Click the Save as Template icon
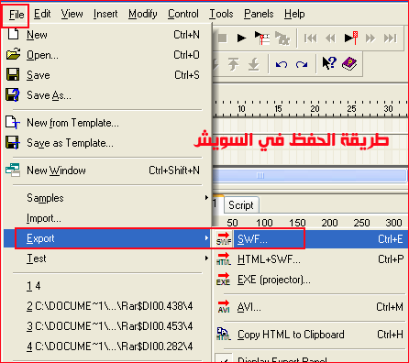409x363 pixels. [x=13, y=143]
